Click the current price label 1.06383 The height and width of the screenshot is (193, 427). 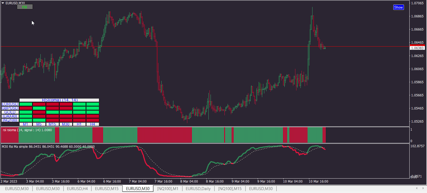[x=417, y=48]
